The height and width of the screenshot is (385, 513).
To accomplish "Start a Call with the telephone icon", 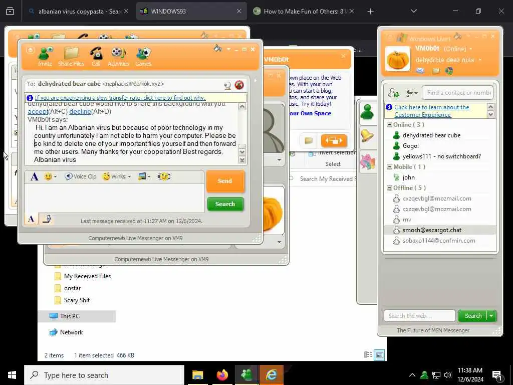I will tap(96, 56).
